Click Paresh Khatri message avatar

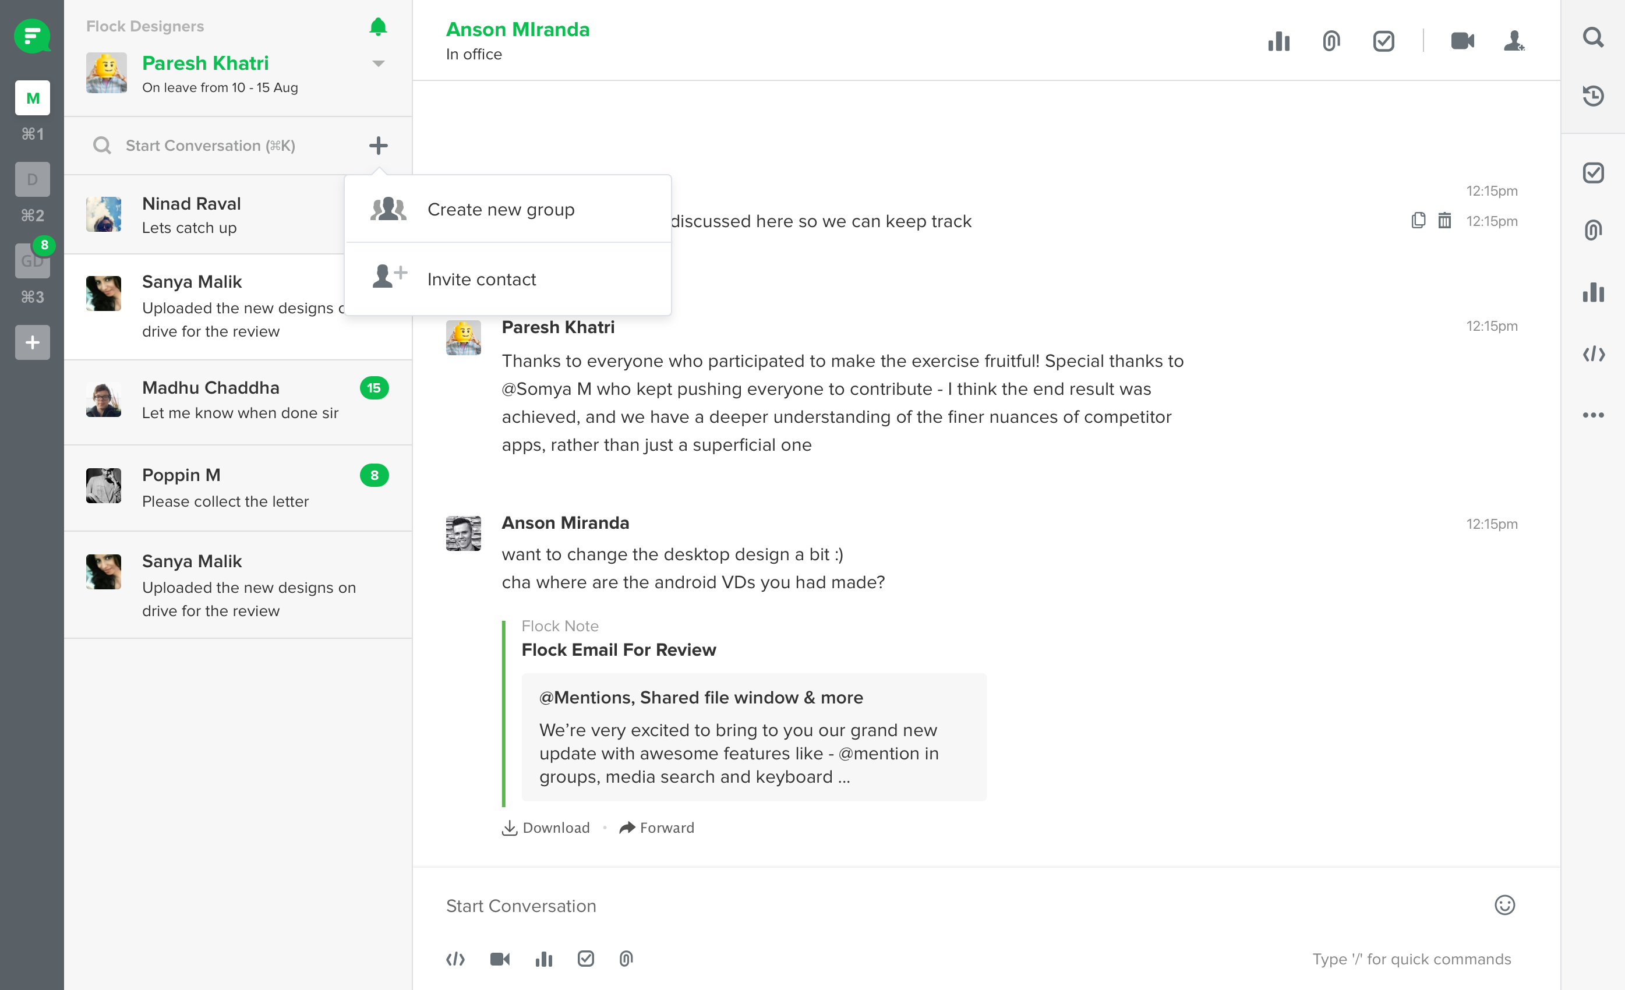tap(463, 338)
